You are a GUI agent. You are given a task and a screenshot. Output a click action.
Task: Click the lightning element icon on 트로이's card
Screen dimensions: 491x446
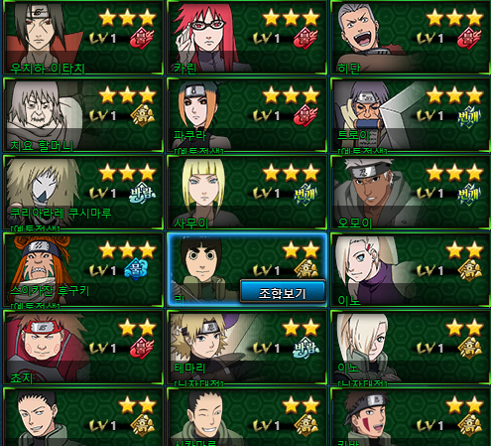click(x=469, y=116)
